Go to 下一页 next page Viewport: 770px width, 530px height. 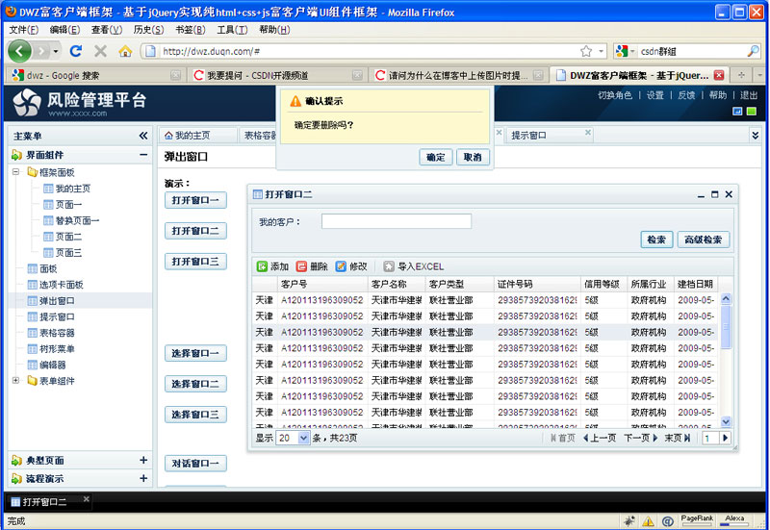click(x=640, y=438)
